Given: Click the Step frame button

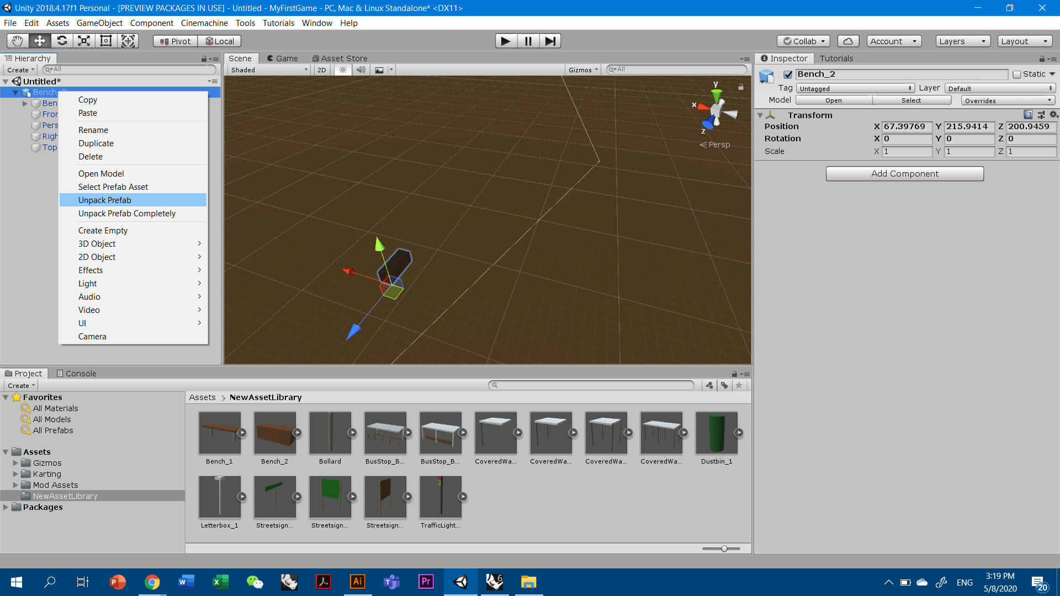Looking at the screenshot, I should pyautogui.click(x=550, y=41).
